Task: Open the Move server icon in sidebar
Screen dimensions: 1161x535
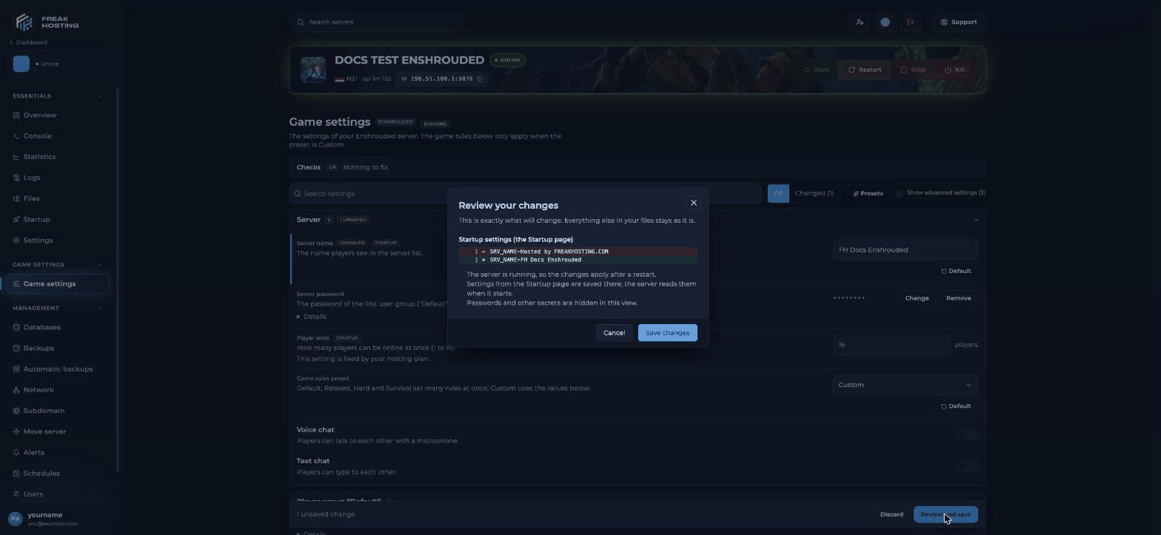Action: (16, 431)
